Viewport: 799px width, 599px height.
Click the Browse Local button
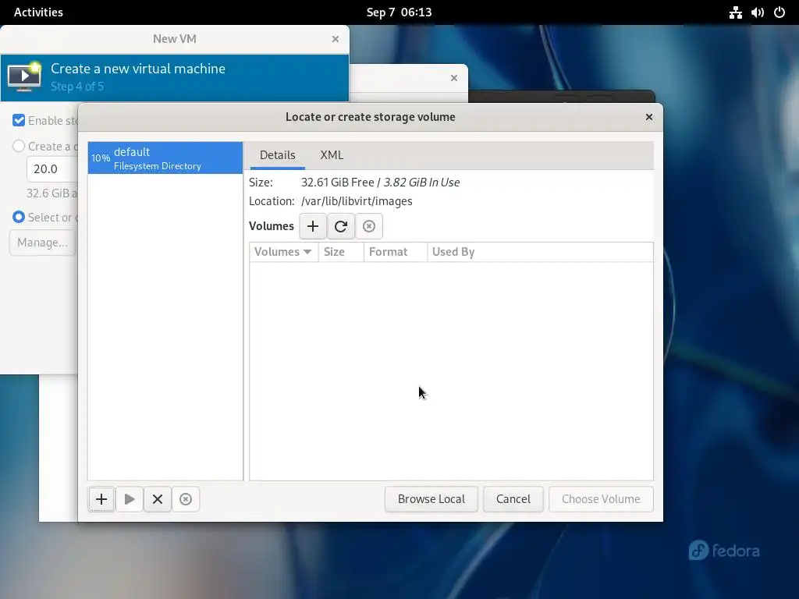tap(431, 499)
